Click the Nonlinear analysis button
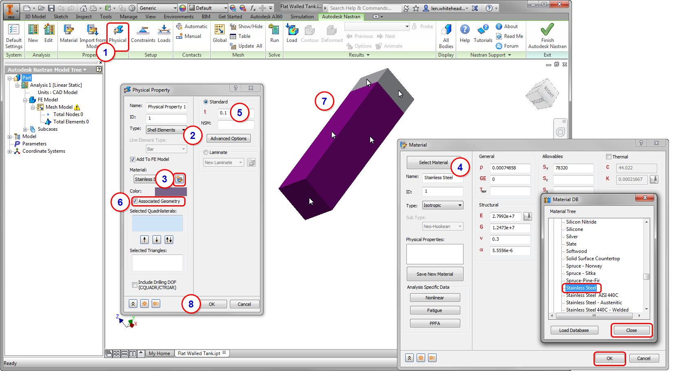This screenshot has height=371, width=673. click(x=435, y=298)
